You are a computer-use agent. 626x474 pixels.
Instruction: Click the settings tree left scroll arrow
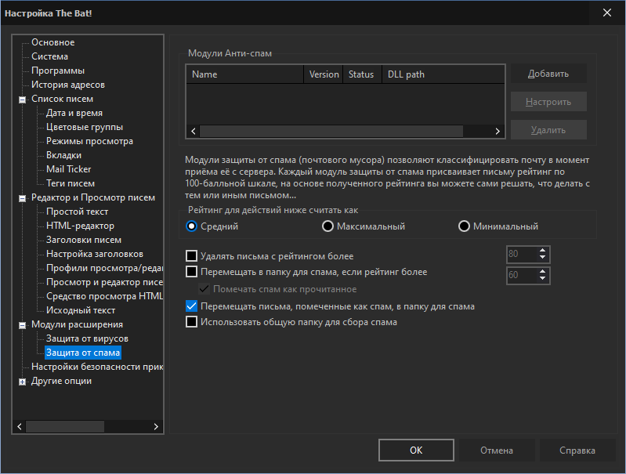coord(20,426)
